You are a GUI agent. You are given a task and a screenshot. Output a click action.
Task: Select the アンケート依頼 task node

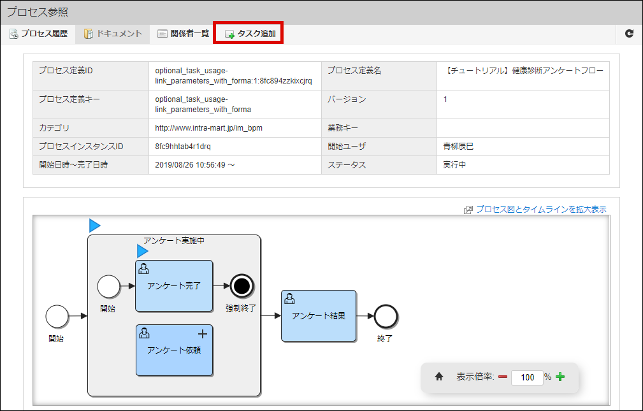[174, 351]
